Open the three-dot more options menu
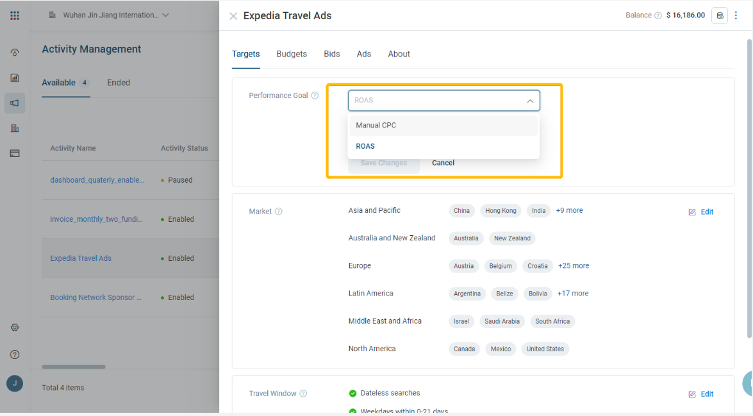 click(x=736, y=15)
